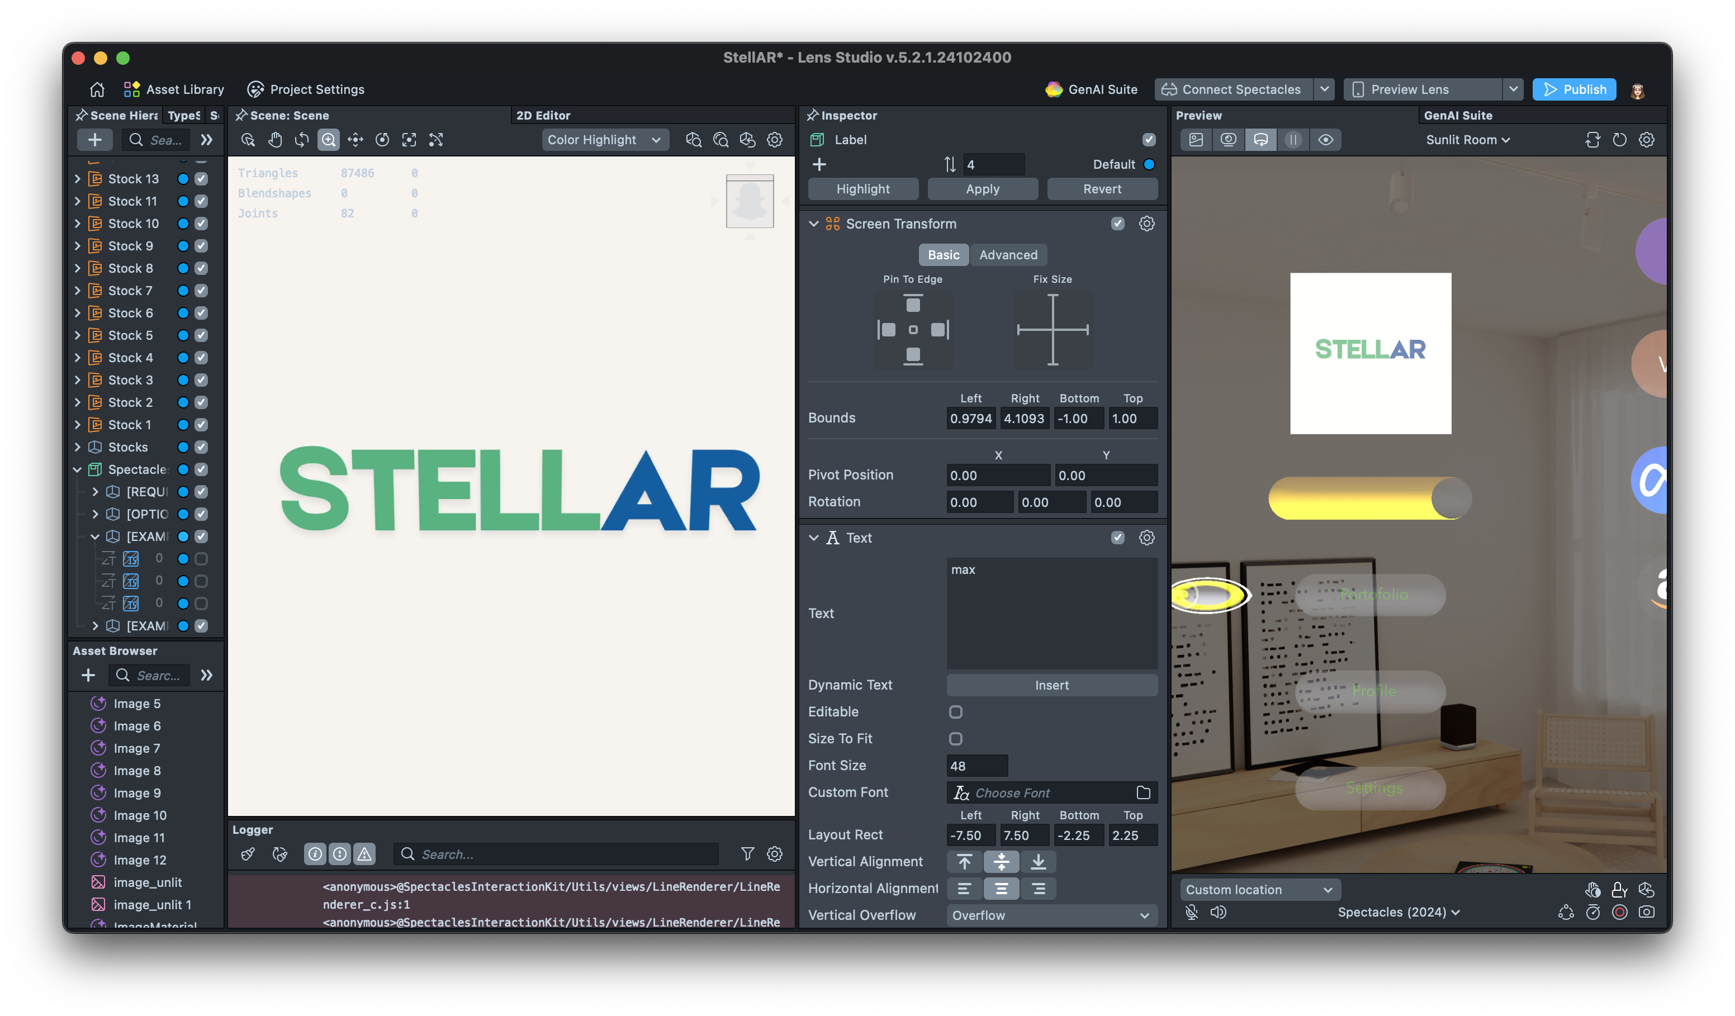Screen dimensions: 1735x1016
Task: Click the center horizontal alignment icon
Action: 1001,889
